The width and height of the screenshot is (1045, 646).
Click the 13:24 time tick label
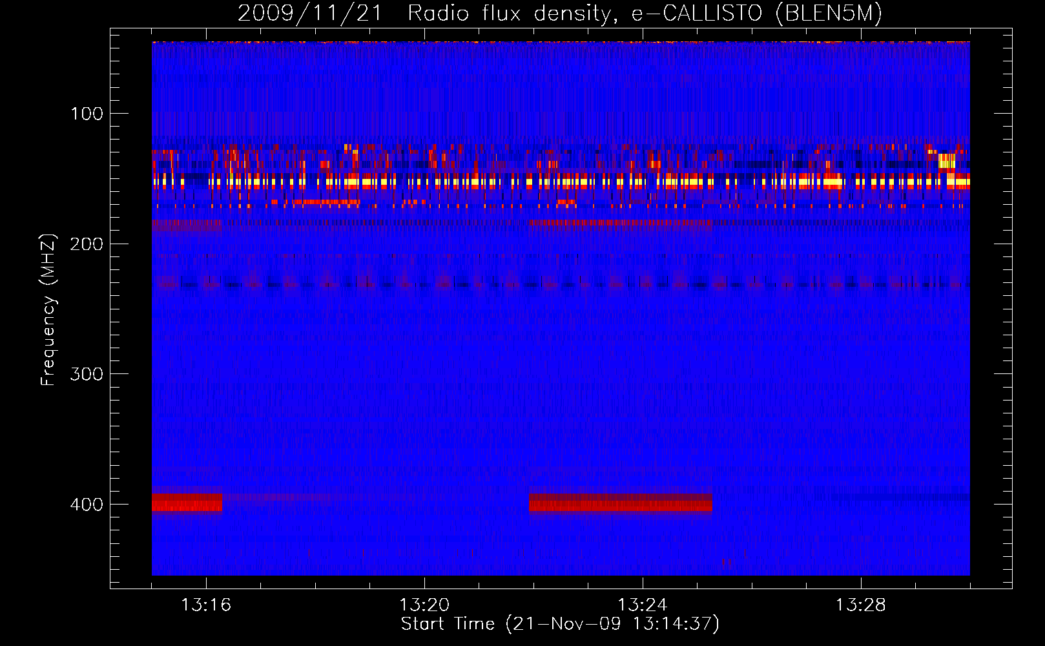click(x=643, y=605)
